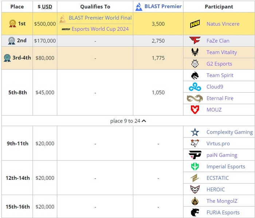The image size is (255, 218).
Task: Click the G2 Esports logo icon
Action: (x=195, y=64)
